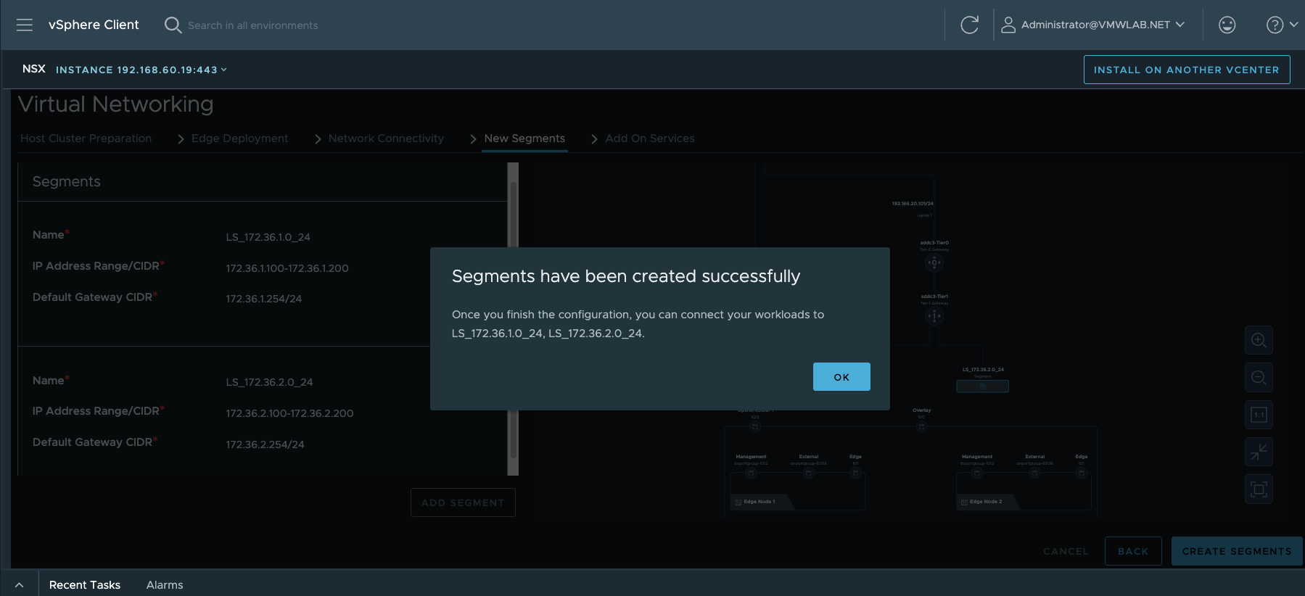Click the 192.168.20.101/24 uplink label
This screenshot has width=1305, height=596.
pos(913,204)
